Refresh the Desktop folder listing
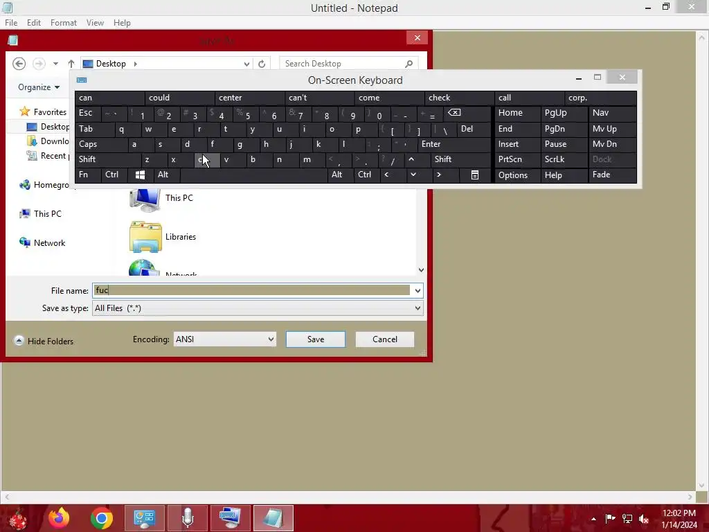This screenshot has height=532, width=709. pos(262,64)
